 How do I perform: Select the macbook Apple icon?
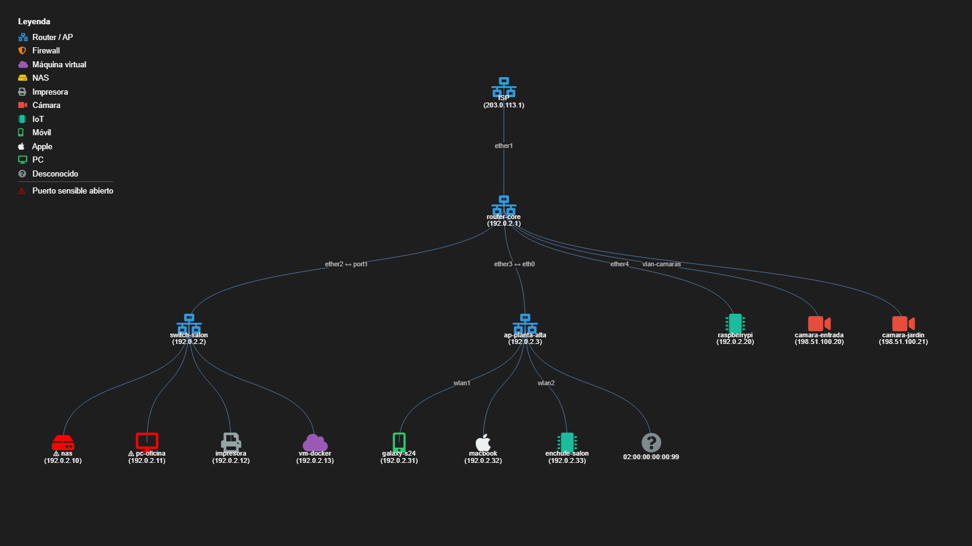pyautogui.click(x=483, y=442)
